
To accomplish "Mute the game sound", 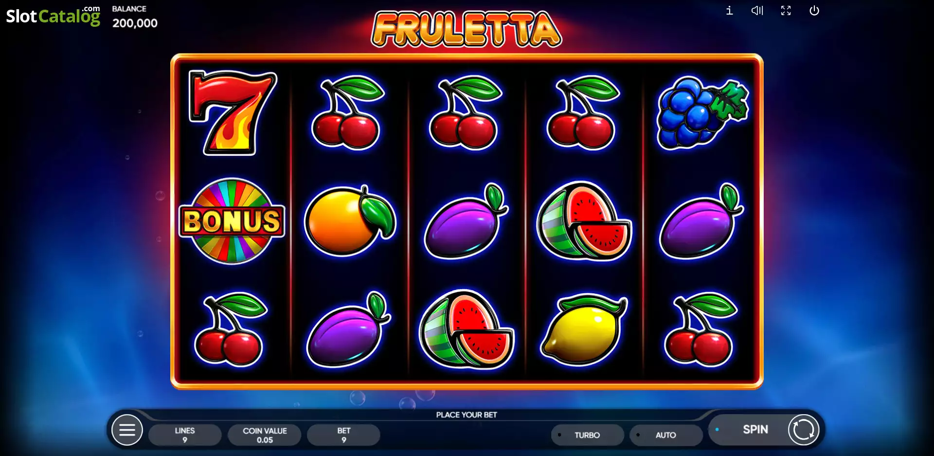I will 757,10.
